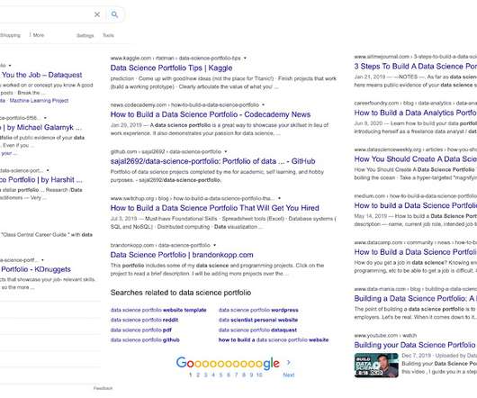Open Portfolio That Will Get You Hired result
The image size is (477, 398).
214,208
